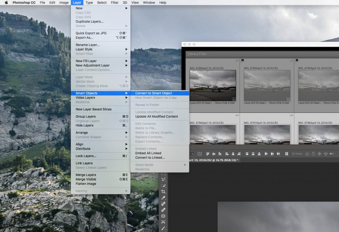Screen dimensions: 339x232
Task: Select the Eyedropper tool
Action: point(163,198)
